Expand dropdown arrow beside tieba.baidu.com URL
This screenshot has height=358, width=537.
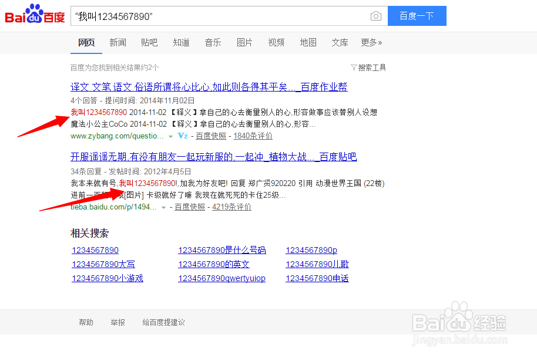(x=164, y=207)
